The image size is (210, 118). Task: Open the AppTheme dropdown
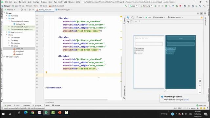pos(159,17)
